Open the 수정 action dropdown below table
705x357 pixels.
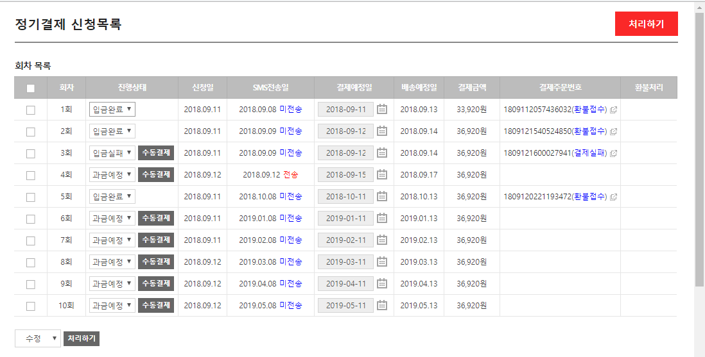pos(38,338)
